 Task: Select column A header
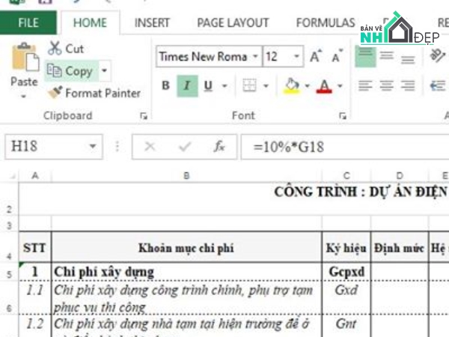click(35, 175)
